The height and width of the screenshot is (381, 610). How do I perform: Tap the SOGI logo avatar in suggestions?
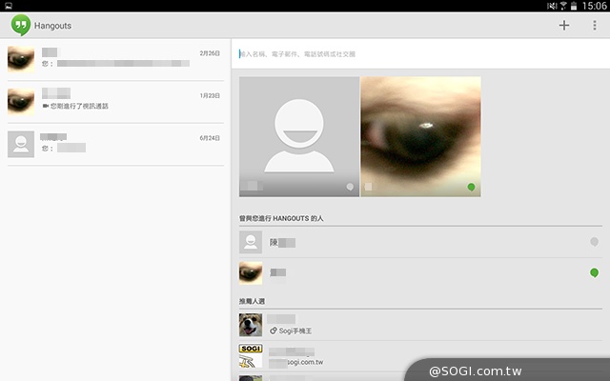(x=251, y=356)
